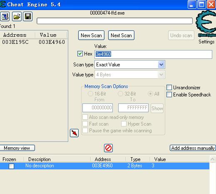Check Frozen box for address 003E4960
Viewport: 216px width, 194px height.
(x=11, y=166)
